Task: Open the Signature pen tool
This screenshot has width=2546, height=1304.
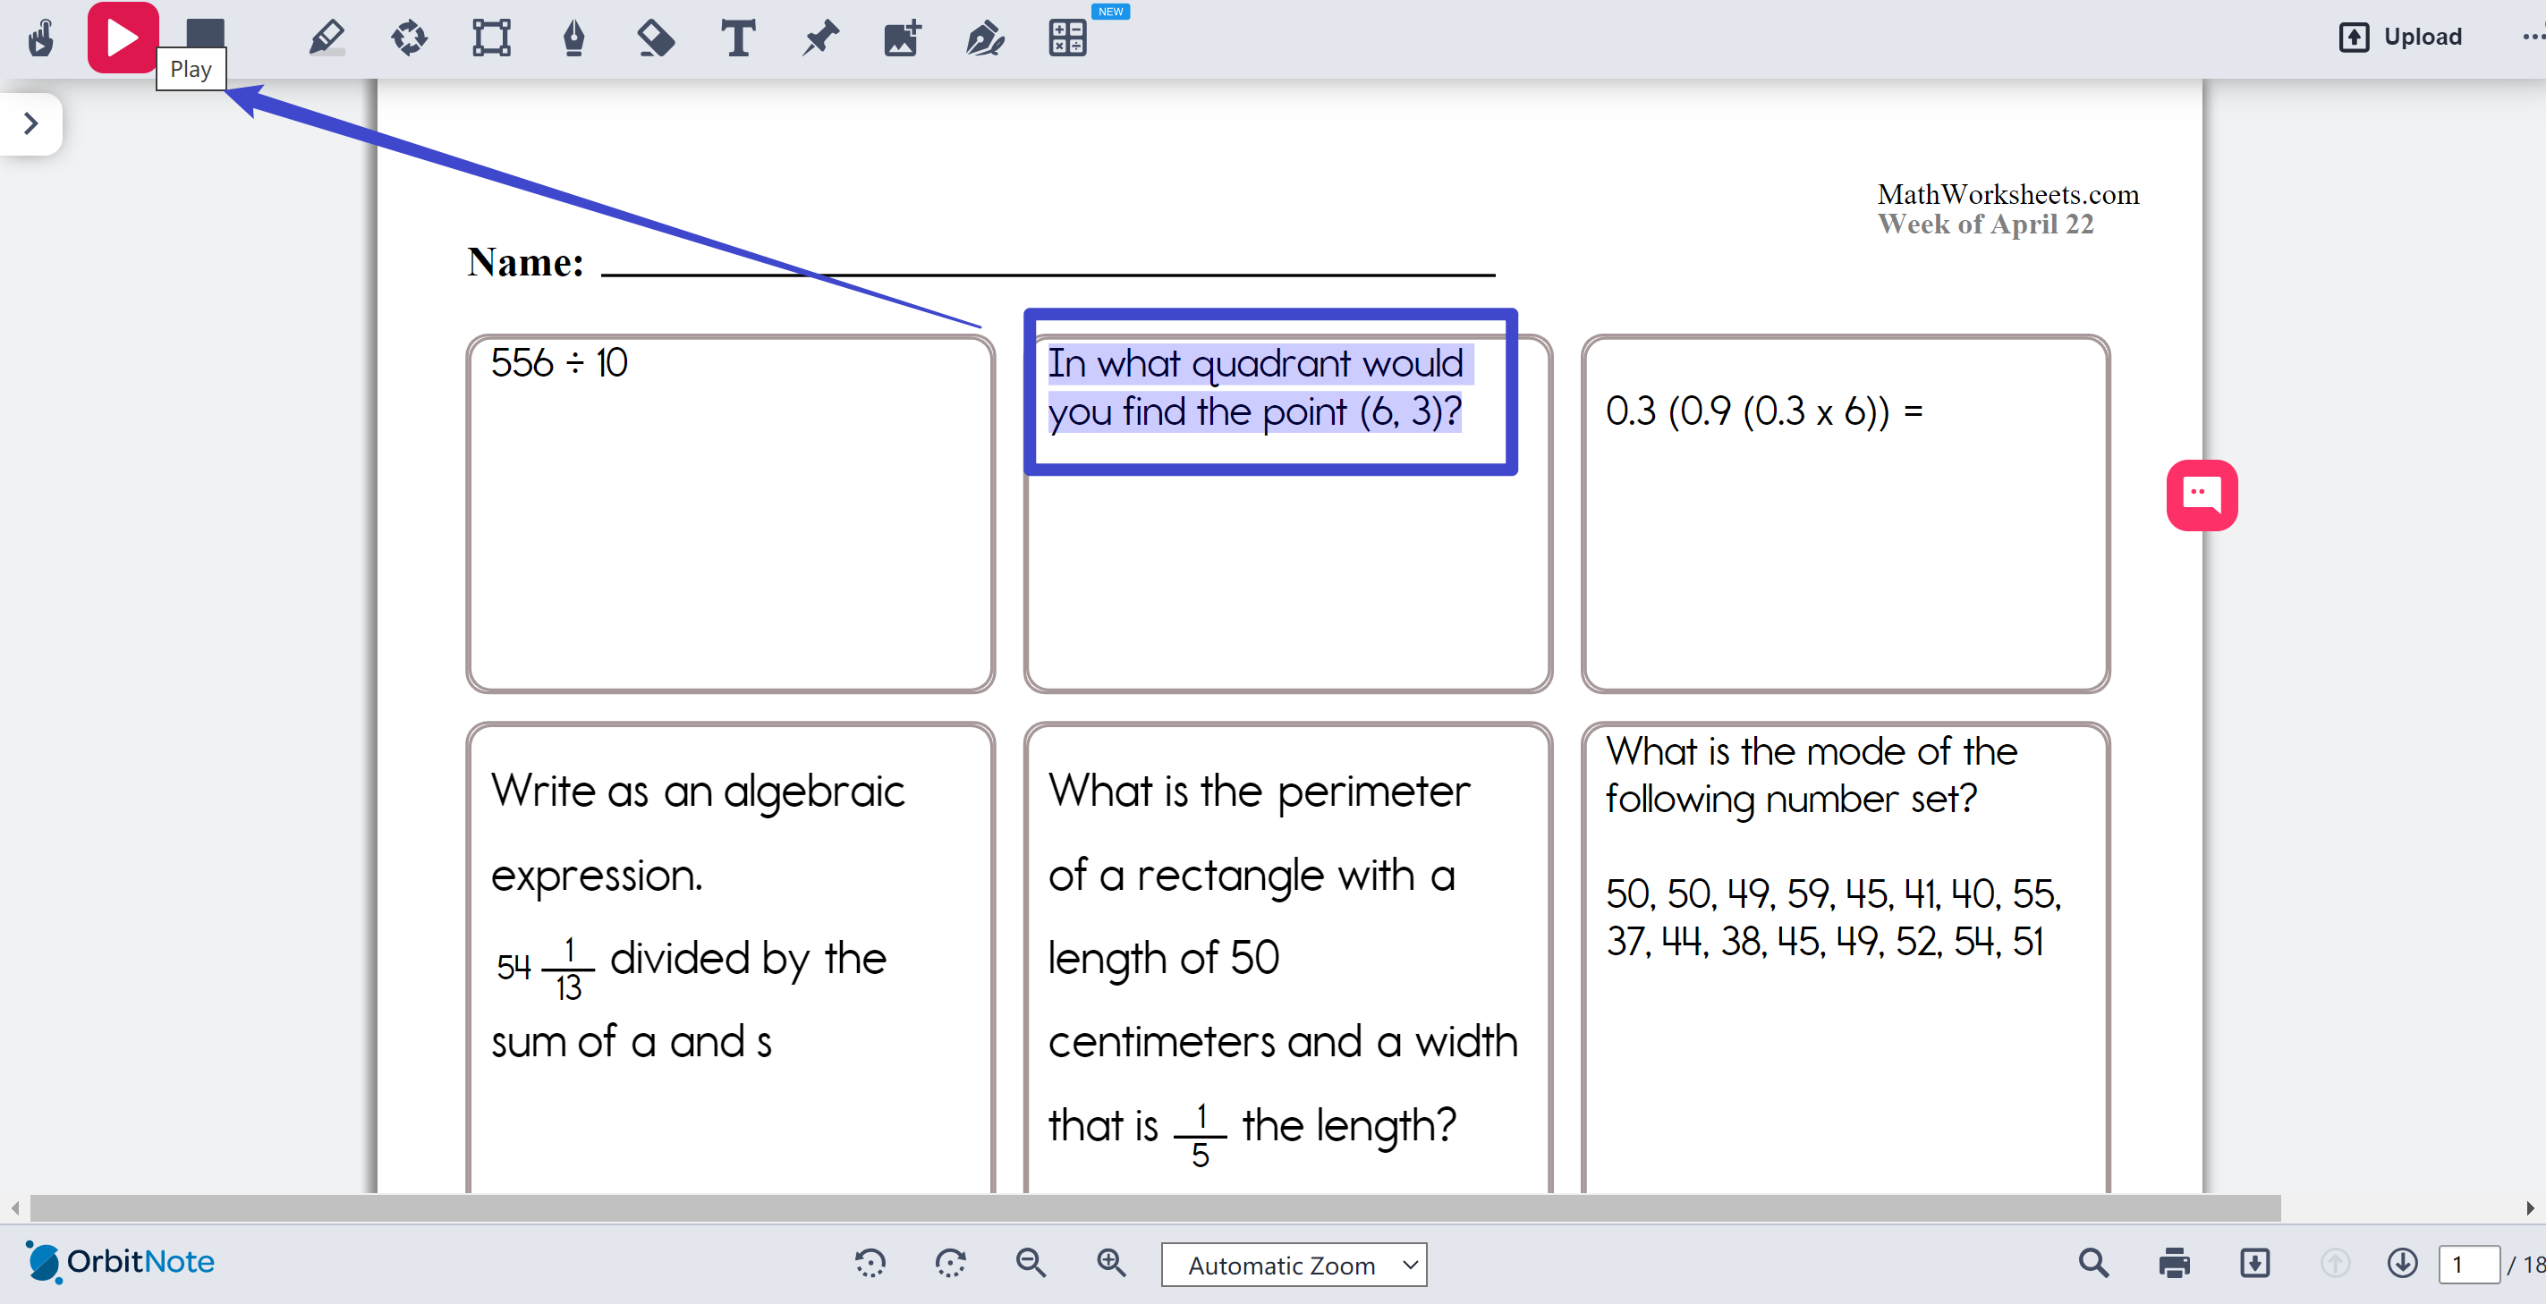Action: (x=984, y=38)
